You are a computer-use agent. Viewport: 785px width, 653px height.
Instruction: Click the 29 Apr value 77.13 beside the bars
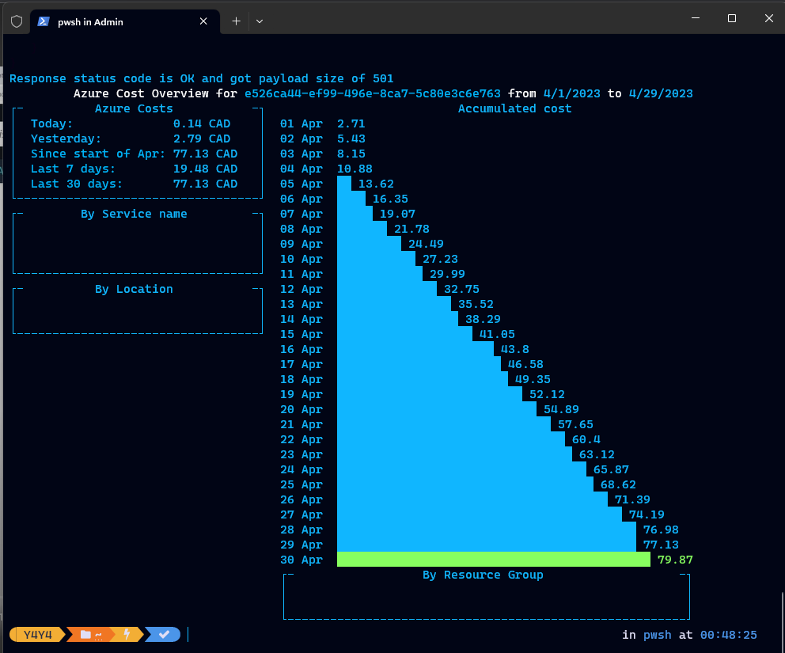click(x=661, y=545)
